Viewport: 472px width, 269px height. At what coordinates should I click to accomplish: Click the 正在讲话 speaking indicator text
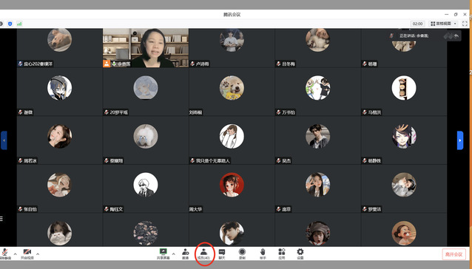coord(414,35)
